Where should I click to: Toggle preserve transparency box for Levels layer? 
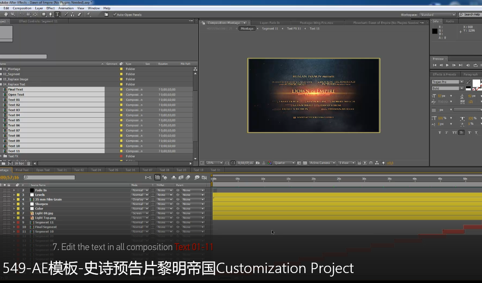coord(153,195)
